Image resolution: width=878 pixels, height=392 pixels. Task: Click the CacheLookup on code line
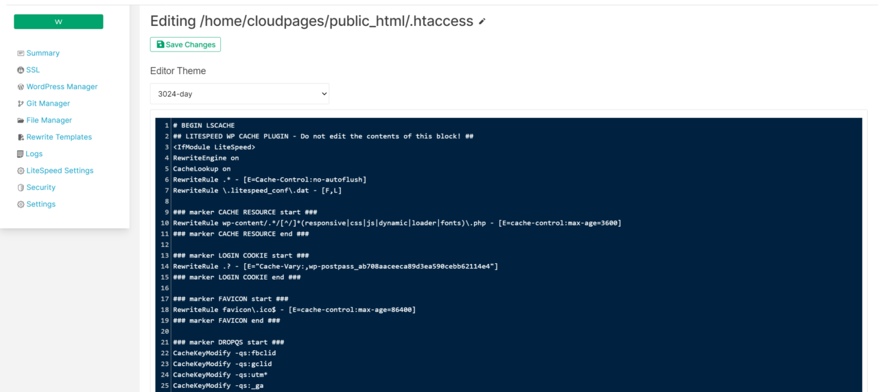tap(202, 169)
